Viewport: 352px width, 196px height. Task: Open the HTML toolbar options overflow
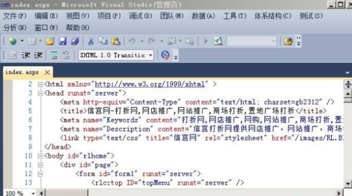click(x=176, y=55)
